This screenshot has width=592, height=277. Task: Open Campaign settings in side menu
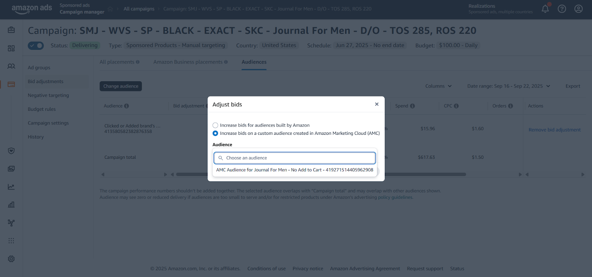[x=48, y=123]
